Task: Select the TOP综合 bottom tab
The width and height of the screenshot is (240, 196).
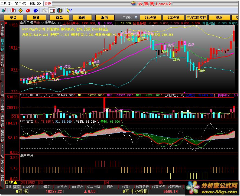Action: (x=77, y=187)
